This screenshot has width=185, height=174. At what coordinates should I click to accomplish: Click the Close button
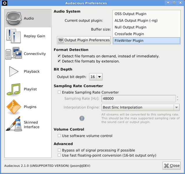(171, 166)
